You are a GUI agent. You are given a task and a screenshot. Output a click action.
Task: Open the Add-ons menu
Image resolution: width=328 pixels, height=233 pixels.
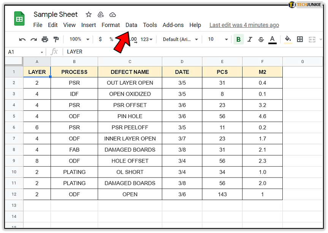tap(173, 25)
